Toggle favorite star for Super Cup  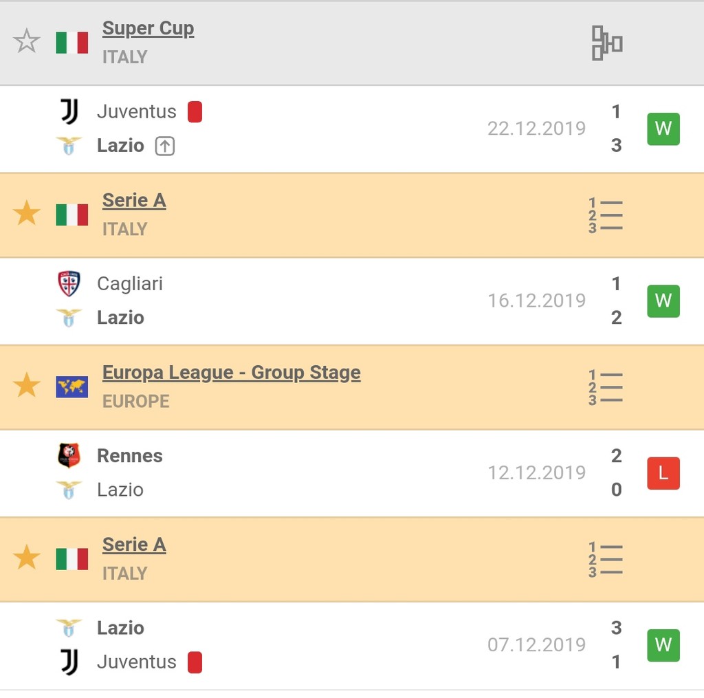[27, 42]
